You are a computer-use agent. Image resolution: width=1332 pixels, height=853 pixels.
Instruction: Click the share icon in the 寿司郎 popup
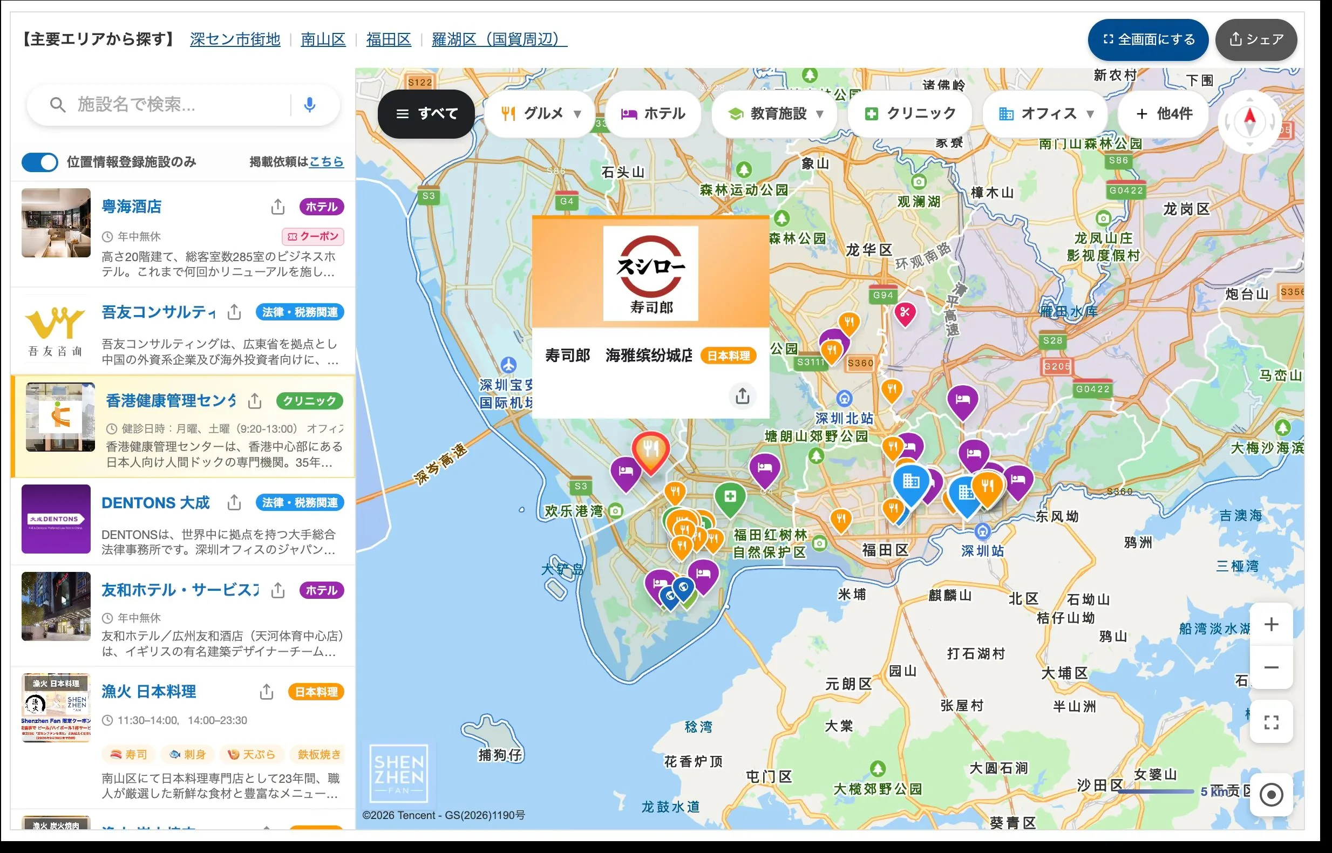coord(743,395)
